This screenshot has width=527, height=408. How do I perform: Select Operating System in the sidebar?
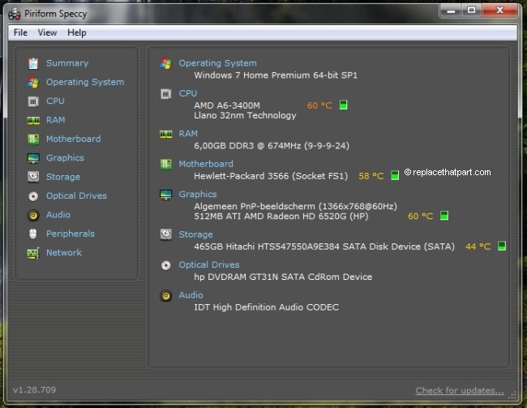(85, 83)
